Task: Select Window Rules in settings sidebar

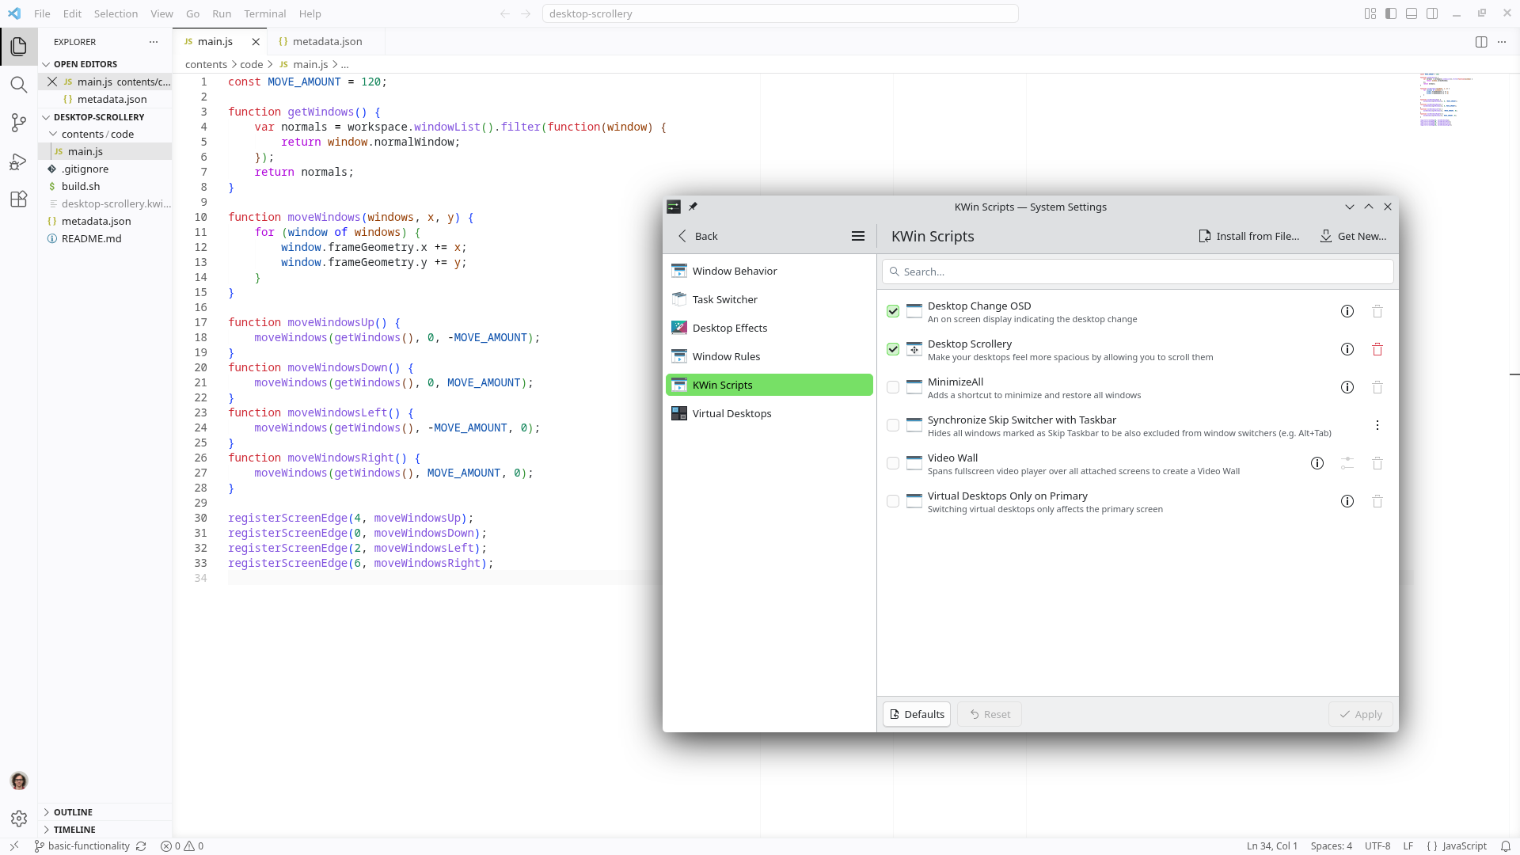Action: coord(769,356)
